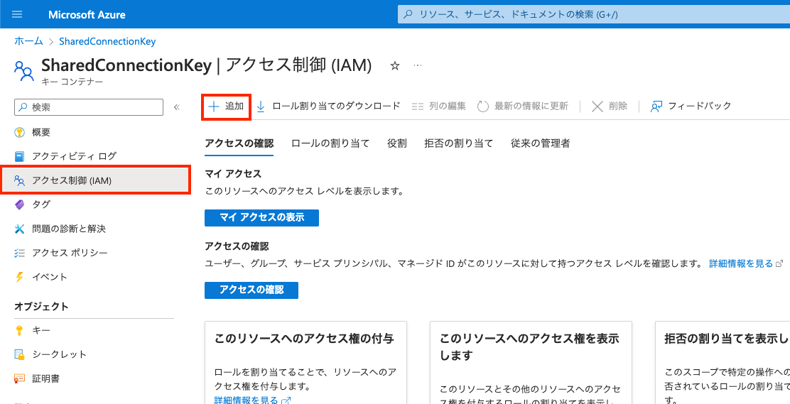The image size is (790, 404).
Task: Focus the sidebar 検索 field
Action: (x=89, y=107)
